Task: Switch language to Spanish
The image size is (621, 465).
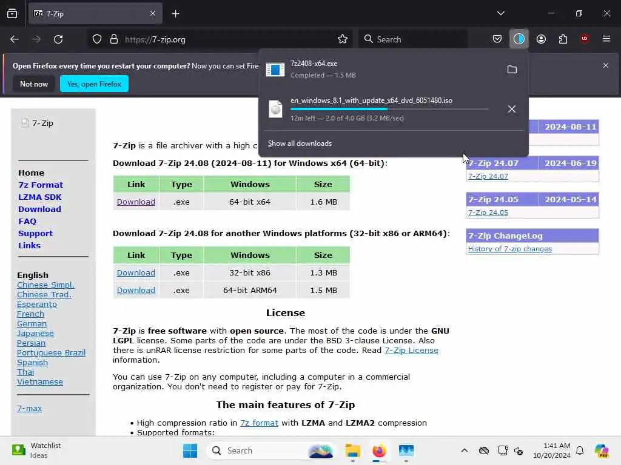Action: [x=33, y=363]
